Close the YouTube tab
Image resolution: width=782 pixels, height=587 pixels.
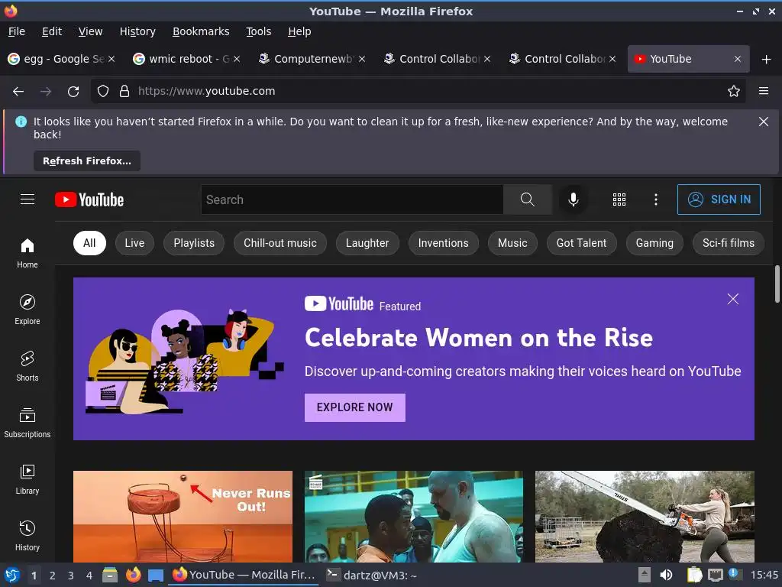(x=738, y=59)
